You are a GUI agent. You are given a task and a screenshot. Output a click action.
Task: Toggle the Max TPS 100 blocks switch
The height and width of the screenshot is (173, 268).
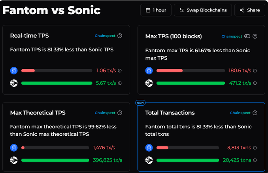(247, 36)
